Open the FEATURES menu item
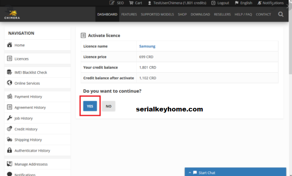This screenshot has height=176, width=292. [129, 14]
